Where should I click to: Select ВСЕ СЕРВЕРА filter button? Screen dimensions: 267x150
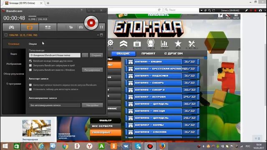pyautogui.click(x=106, y=126)
